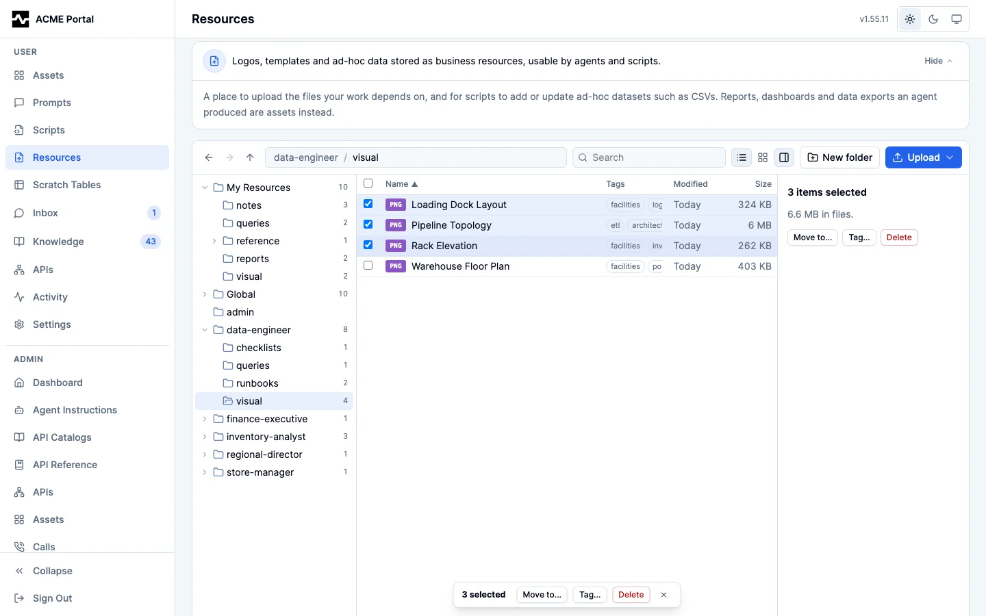Click Tag... in bottom selection bar
Image resolution: width=986 pixels, height=616 pixels.
point(590,595)
